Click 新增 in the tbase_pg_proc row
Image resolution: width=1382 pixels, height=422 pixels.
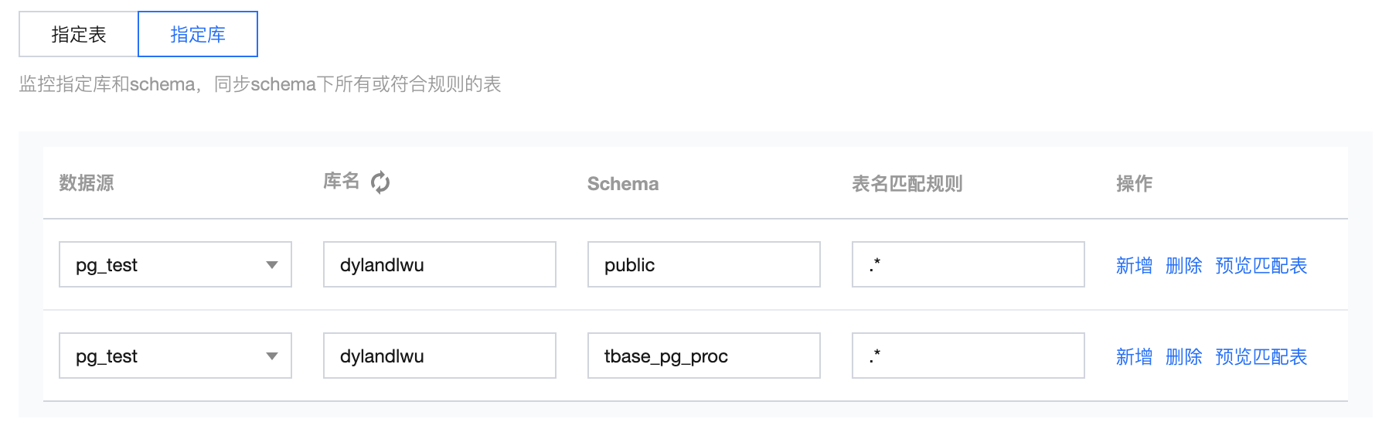pos(1134,357)
